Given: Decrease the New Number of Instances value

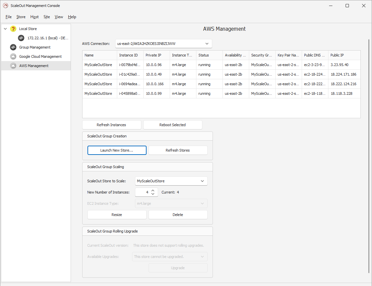Looking at the screenshot, I should click(153, 194).
